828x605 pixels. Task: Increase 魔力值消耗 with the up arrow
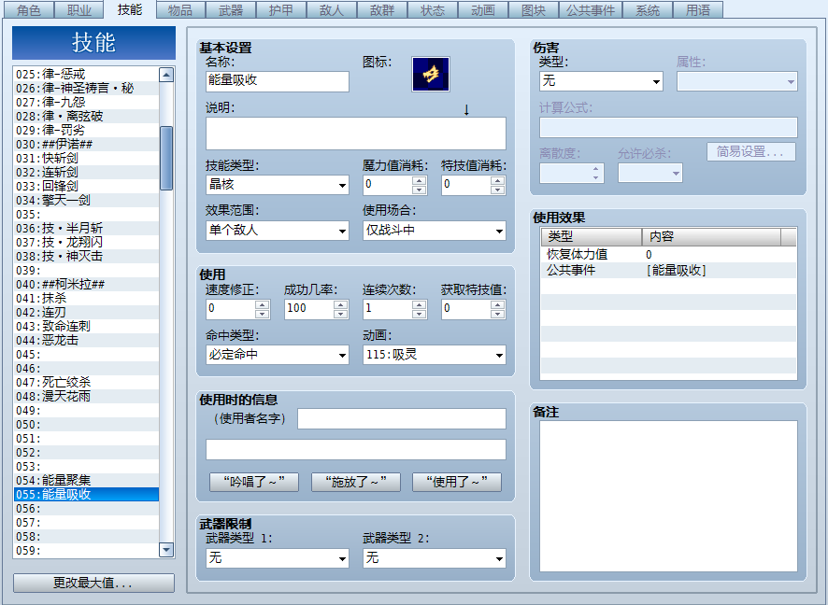420,180
